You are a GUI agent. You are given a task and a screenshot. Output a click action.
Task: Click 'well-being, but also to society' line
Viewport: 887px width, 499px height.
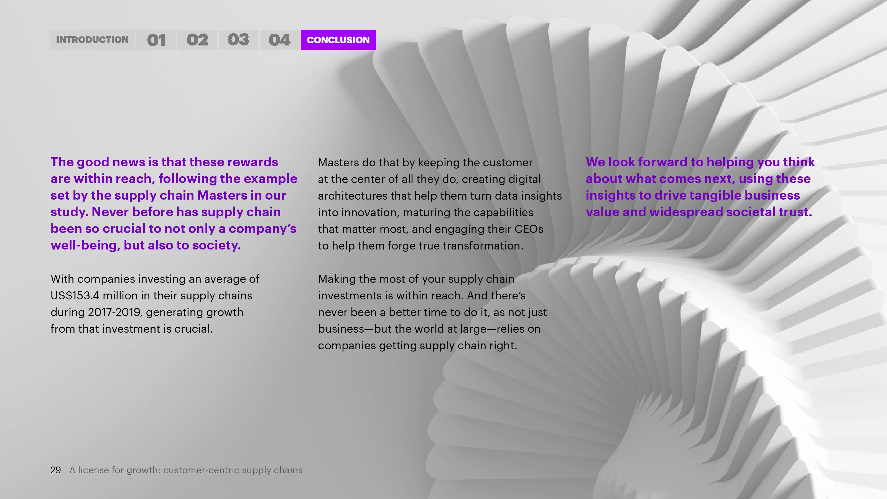[146, 245]
